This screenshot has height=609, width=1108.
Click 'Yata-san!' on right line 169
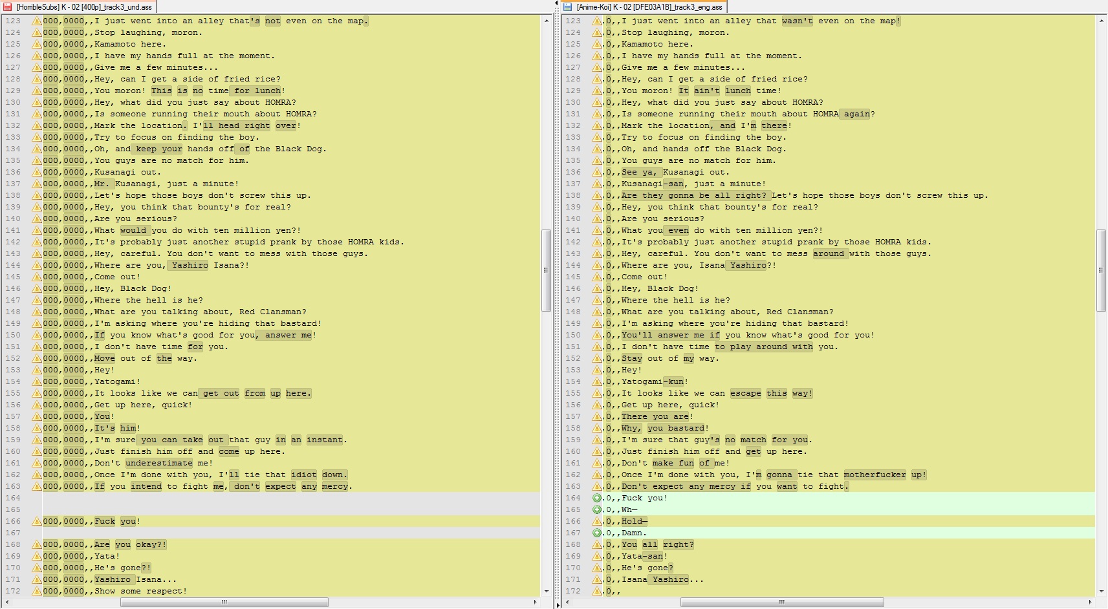[x=644, y=556]
